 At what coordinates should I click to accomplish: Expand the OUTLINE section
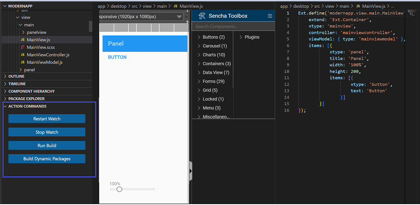[x=16, y=76]
